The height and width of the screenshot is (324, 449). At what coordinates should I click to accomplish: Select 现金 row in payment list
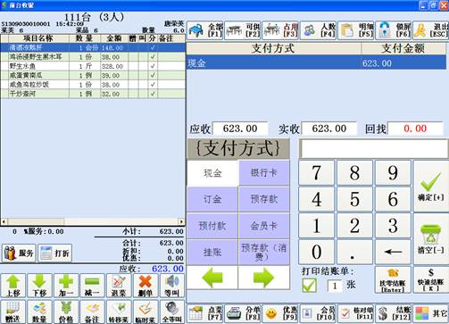316,63
